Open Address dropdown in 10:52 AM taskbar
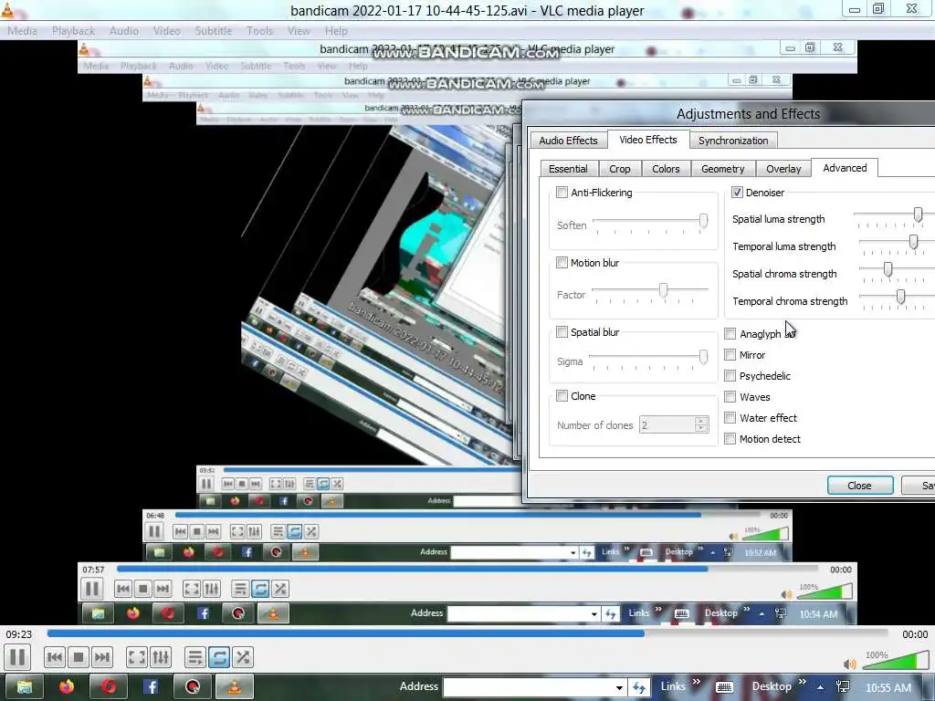Screen dimensions: 935x701 click(573, 552)
